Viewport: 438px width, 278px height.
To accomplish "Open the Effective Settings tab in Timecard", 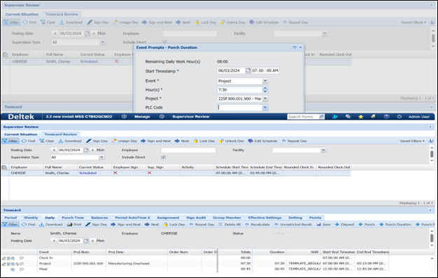I will coord(264,218).
